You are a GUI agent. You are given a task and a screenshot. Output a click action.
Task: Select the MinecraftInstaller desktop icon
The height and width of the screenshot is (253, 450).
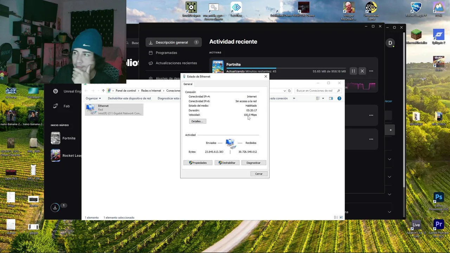click(416, 37)
